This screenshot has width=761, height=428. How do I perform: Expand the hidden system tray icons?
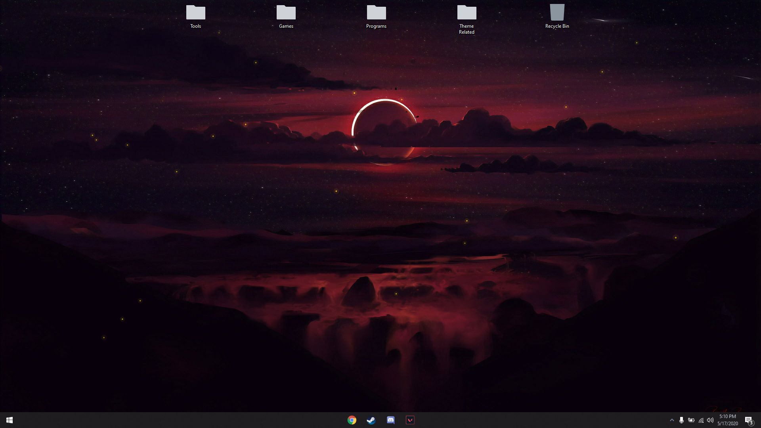tap(672, 420)
